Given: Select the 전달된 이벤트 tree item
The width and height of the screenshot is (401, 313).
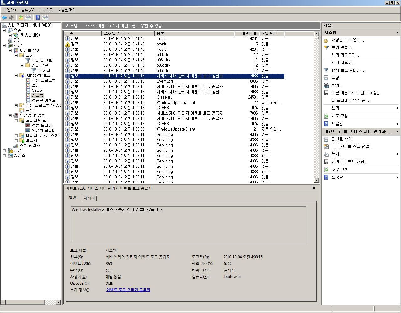Looking at the screenshot, I should pyautogui.click(x=44, y=100).
